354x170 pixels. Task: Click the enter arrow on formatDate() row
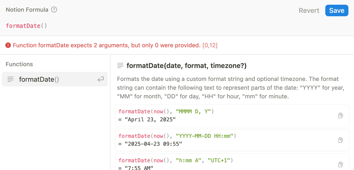point(101,79)
